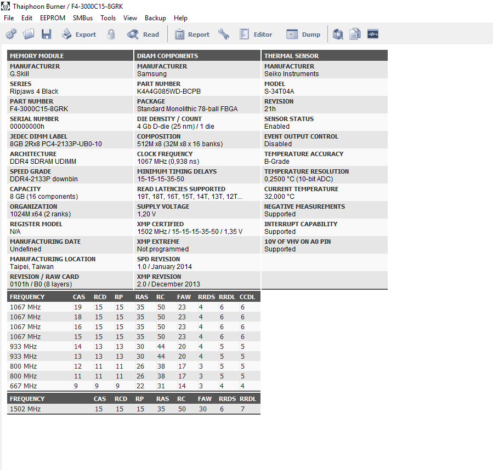
Task: Click the DRAM COMPONENTS section header
Action: click(x=197, y=56)
